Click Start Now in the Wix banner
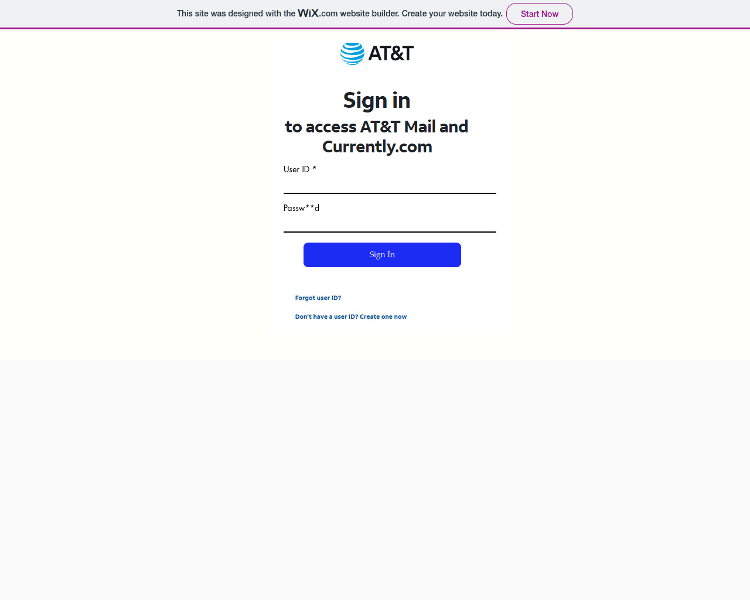The image size is (750, 600). [540, 14]
